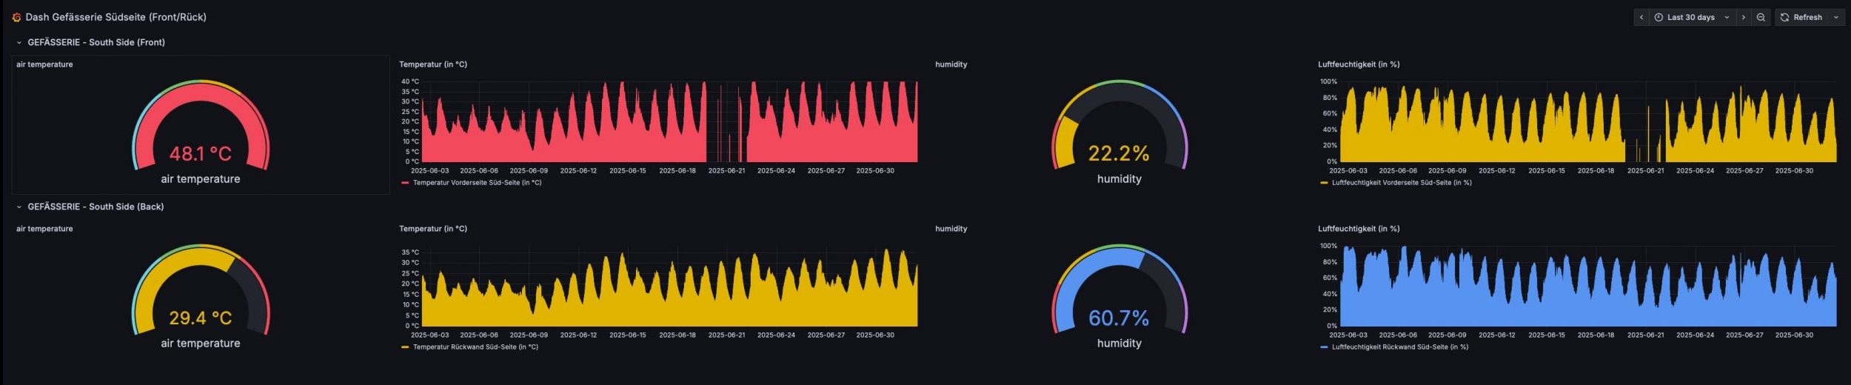Open the back Luftfeuchtigkeit (in %) panel title

(1358, 229)
